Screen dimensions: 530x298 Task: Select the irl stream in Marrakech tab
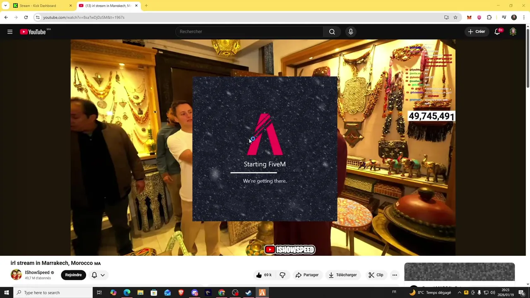108,6
